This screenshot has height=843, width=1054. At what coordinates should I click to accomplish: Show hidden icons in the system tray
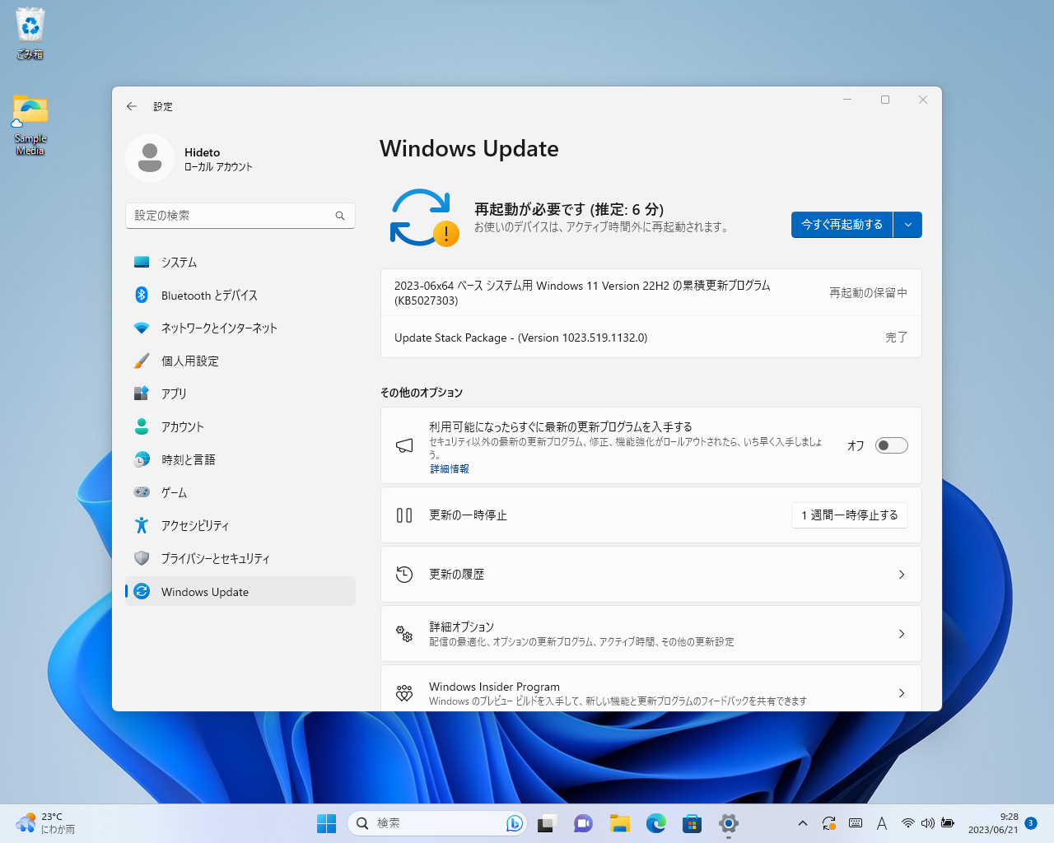[802, 823]
